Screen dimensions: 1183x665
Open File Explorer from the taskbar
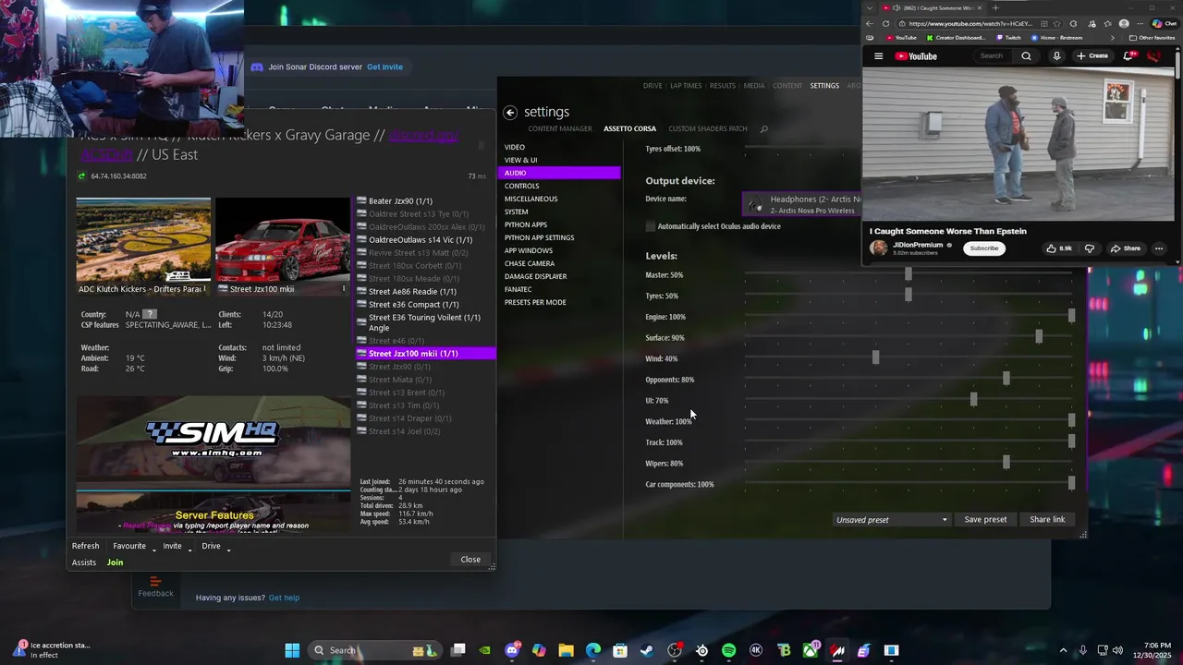coord(566,650)
